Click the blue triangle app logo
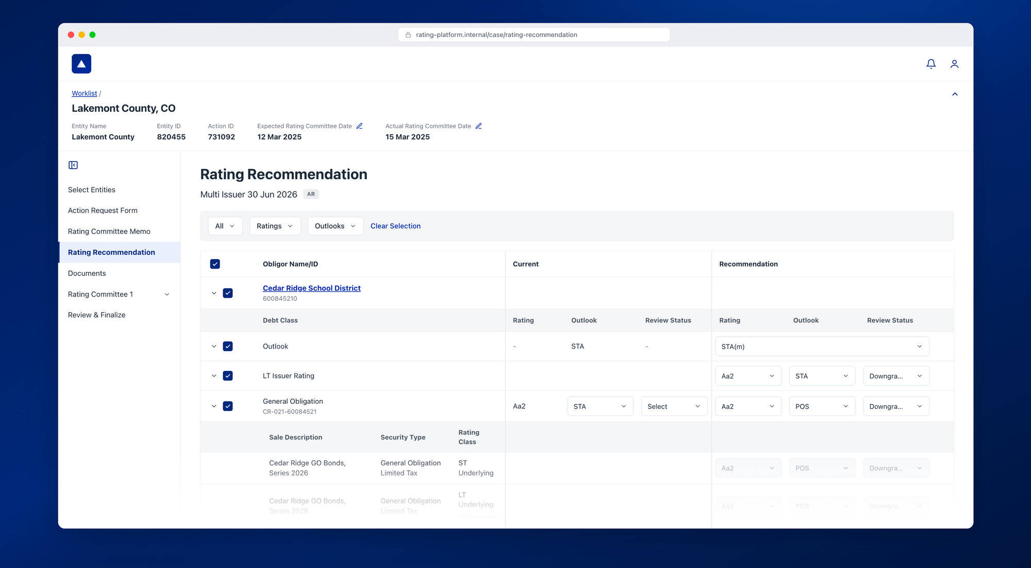 (x=81, y=64)
